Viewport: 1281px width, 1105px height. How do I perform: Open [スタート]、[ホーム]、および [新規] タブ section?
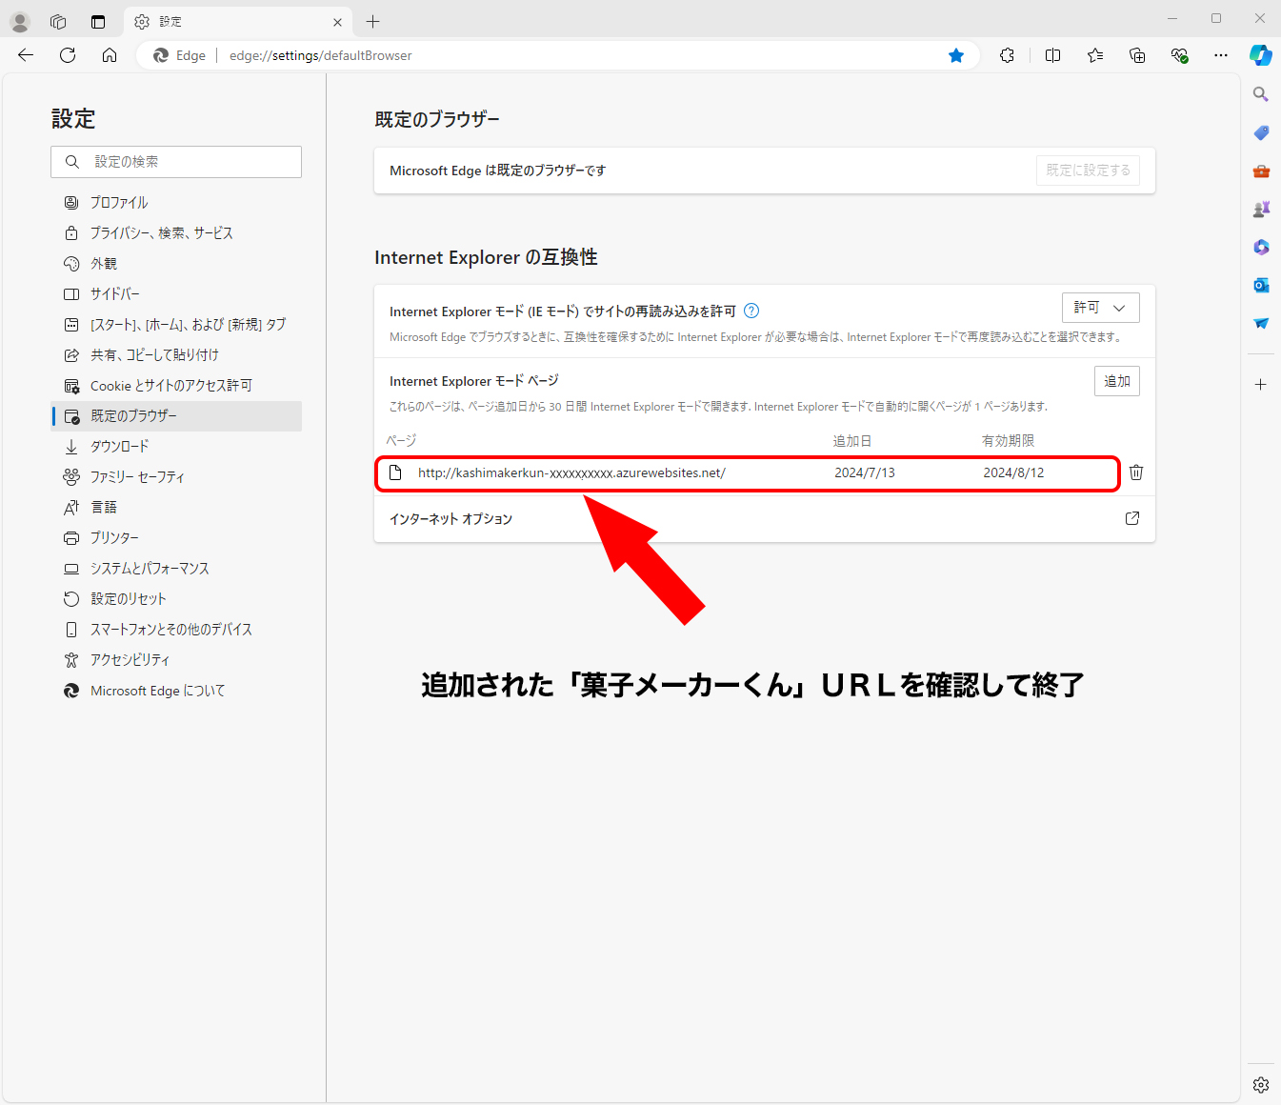(x=176, y=324)
